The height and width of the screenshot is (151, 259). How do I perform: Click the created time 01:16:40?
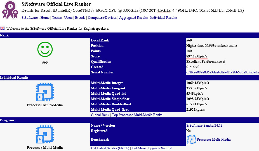click(x=193, y=67)
